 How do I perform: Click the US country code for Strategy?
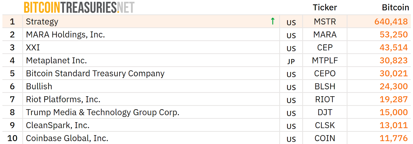(x=291, y=23)
